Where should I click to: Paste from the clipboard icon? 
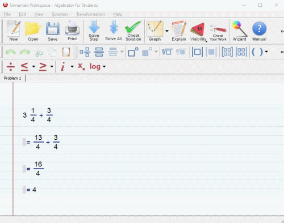coord(66,52)
